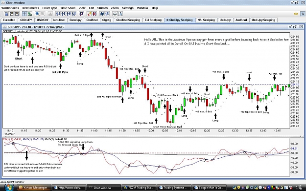The width and height of the screenshot is (306, 191).
Task: Open the Boogie Man taskbar window
Action: click(210, 188)
